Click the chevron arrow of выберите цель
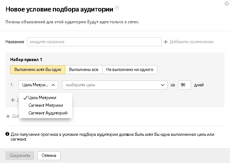230x163 pixels. click(x=163, y=85)
